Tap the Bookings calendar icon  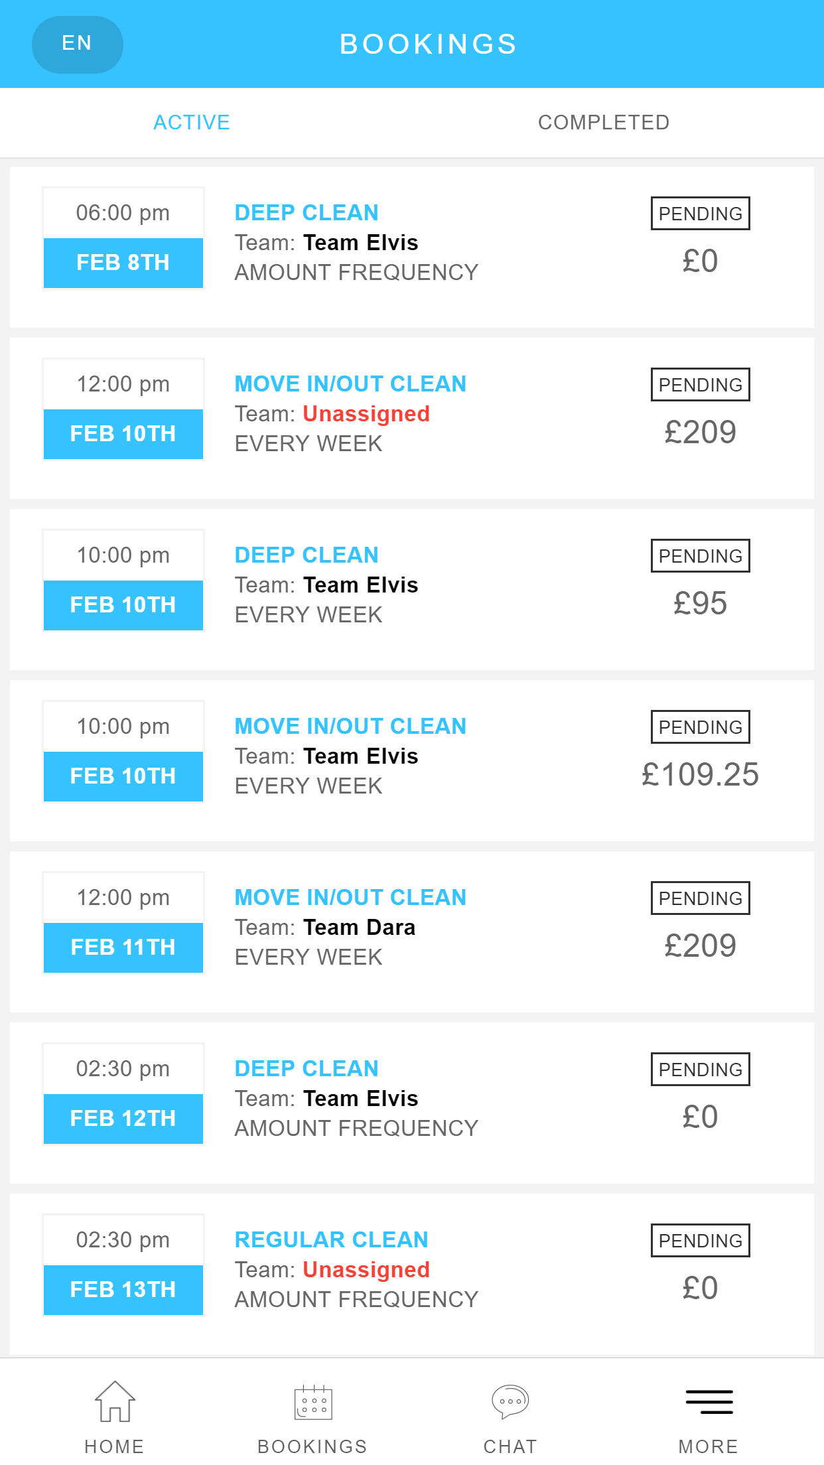click(313, 1402)
